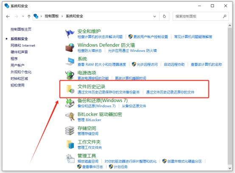235x173 pixels.
Task: Click the Administrative Tools gear icon
Action: [x=70, y=159]
